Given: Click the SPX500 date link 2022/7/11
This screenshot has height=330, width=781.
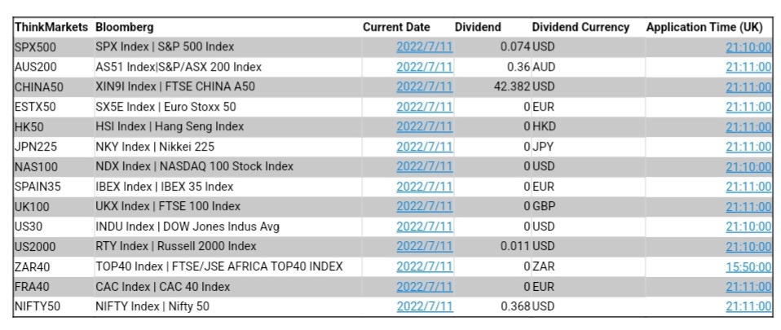Looking at the screenshot, I should click(424, 46).
